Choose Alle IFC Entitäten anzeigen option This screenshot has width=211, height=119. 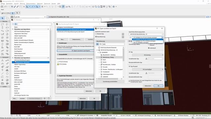(148, 43)
